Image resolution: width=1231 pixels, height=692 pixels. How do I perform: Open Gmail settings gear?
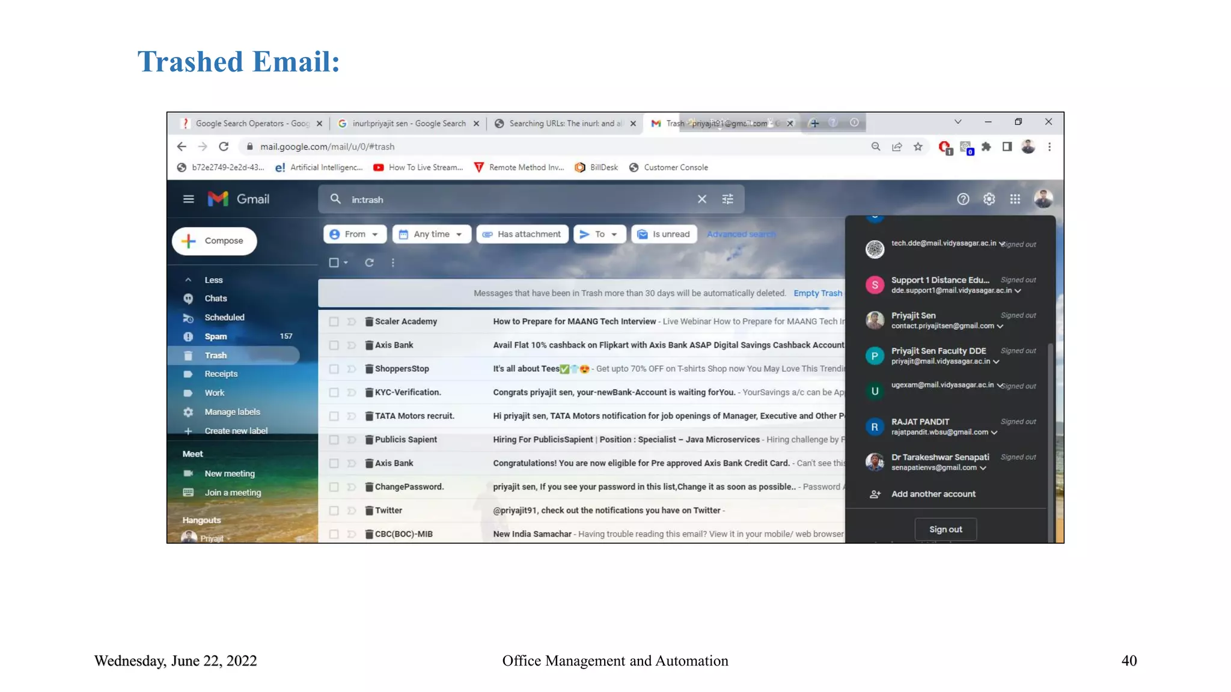click(x=989, y=199)
